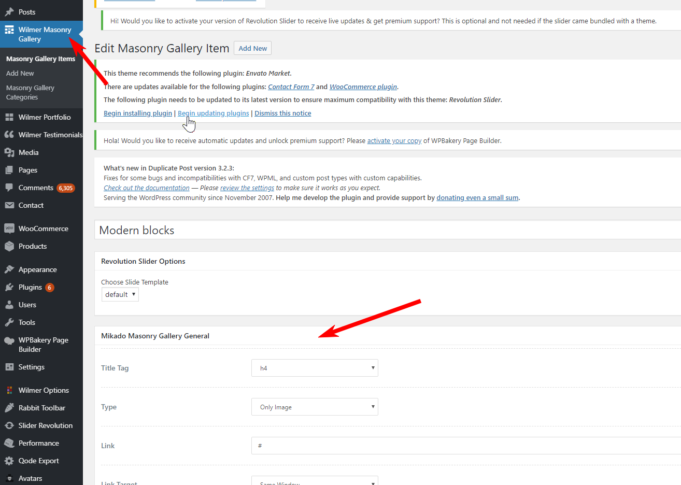The height and width of the screenshot is (485, 681).
Task: Click review the settings link
Action: (x=247, y=188)
